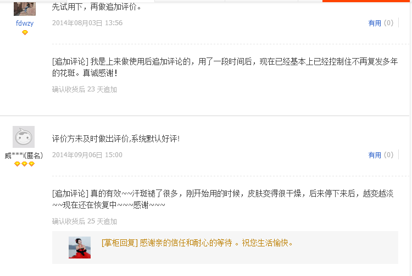Click the first of three diamond badges
This screenshot has height=276, width=412.
click(18, 164)
